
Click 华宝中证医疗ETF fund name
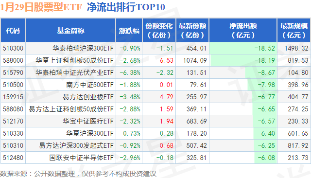[x=88, y=121]
